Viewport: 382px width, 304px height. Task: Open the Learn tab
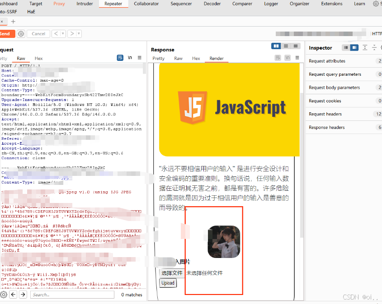(x=359, y=4)
